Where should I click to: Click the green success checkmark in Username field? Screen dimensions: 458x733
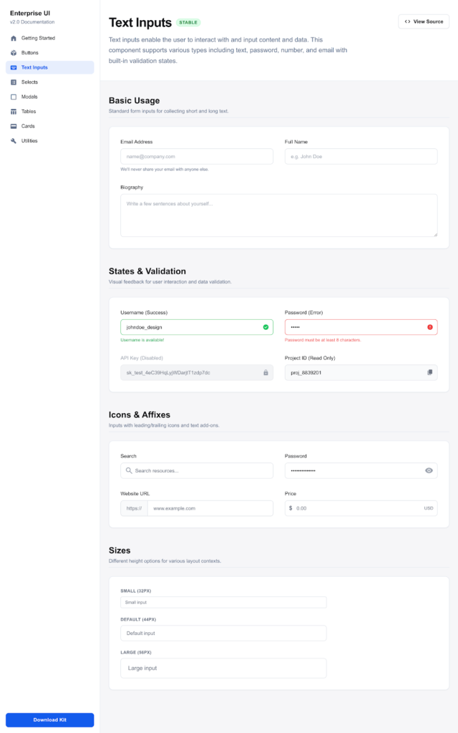tap(265, 327)
